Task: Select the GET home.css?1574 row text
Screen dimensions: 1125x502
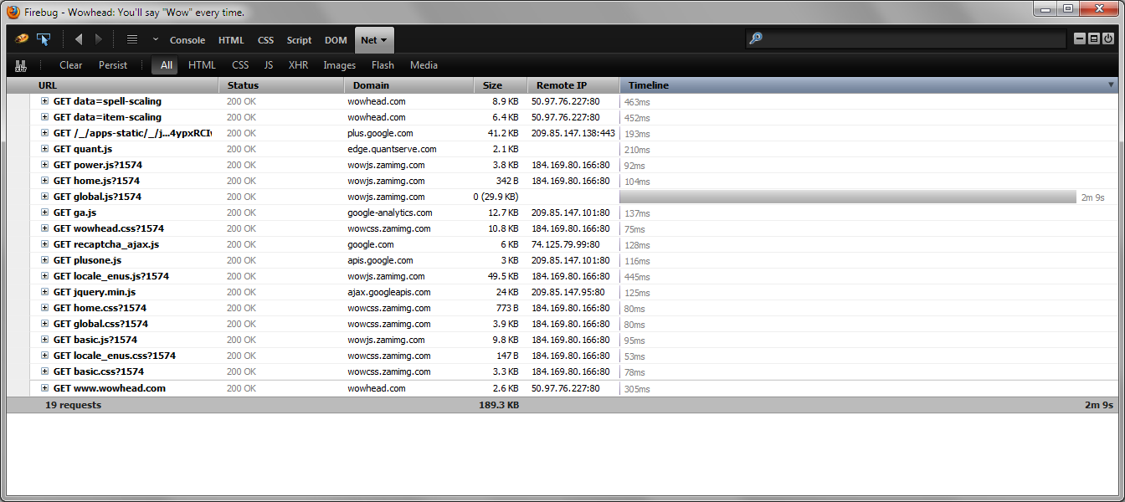Action: pyautogui.click(x=100, y=308)
